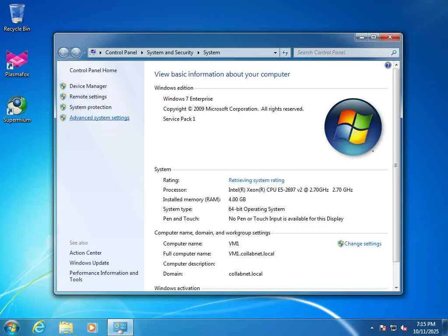The height and width of the screenshot is (336, 448).
Task: Click the Intel Xeon processor value
Action: click(290, 190)
